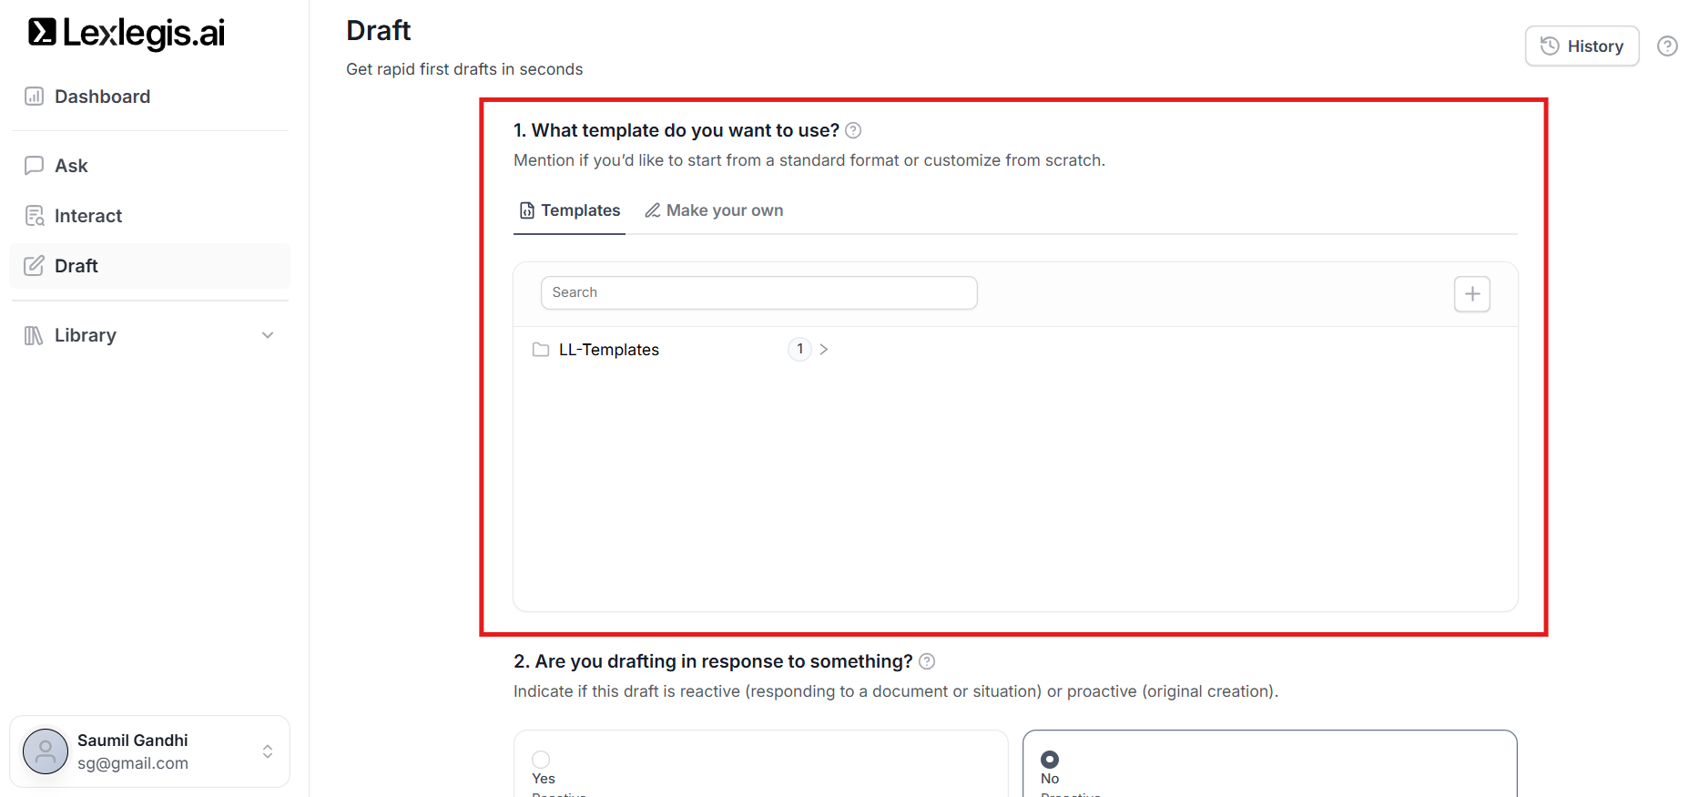The image size is (1699, 797).
Task: Expand the Library section chevron
Action: point(268,335)
